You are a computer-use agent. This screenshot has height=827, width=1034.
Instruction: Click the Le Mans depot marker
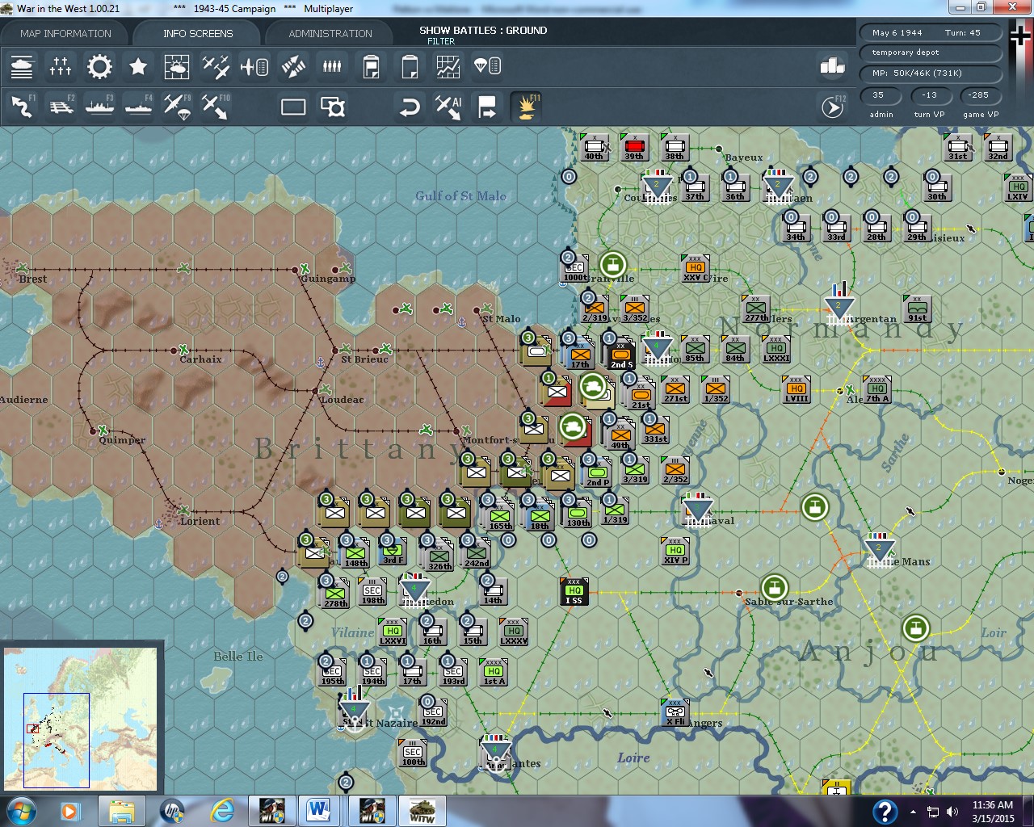point(879,551)
